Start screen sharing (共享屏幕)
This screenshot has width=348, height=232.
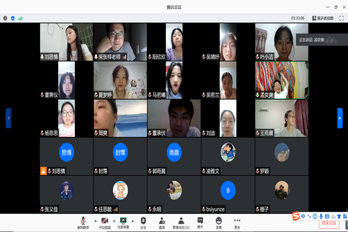pyautogui.click(x=122, y=221)
